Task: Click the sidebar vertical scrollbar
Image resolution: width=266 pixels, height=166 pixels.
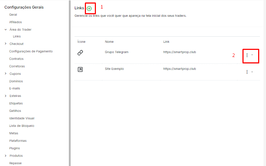Action: point(70,82)
